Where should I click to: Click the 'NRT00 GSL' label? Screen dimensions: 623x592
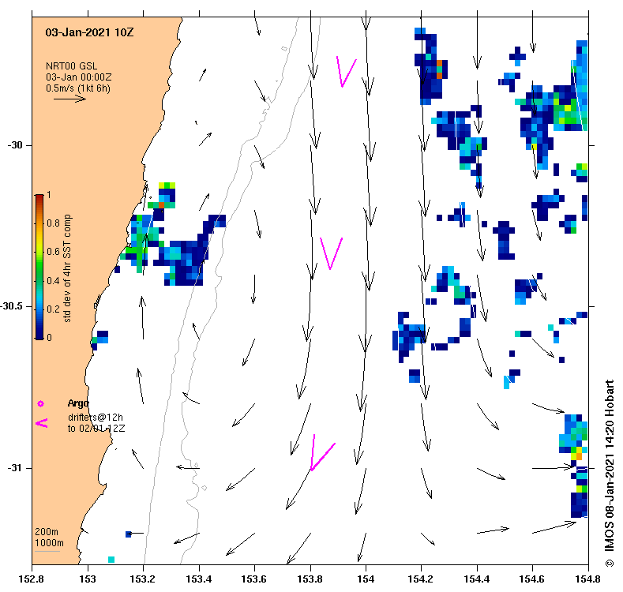(72, 66)
